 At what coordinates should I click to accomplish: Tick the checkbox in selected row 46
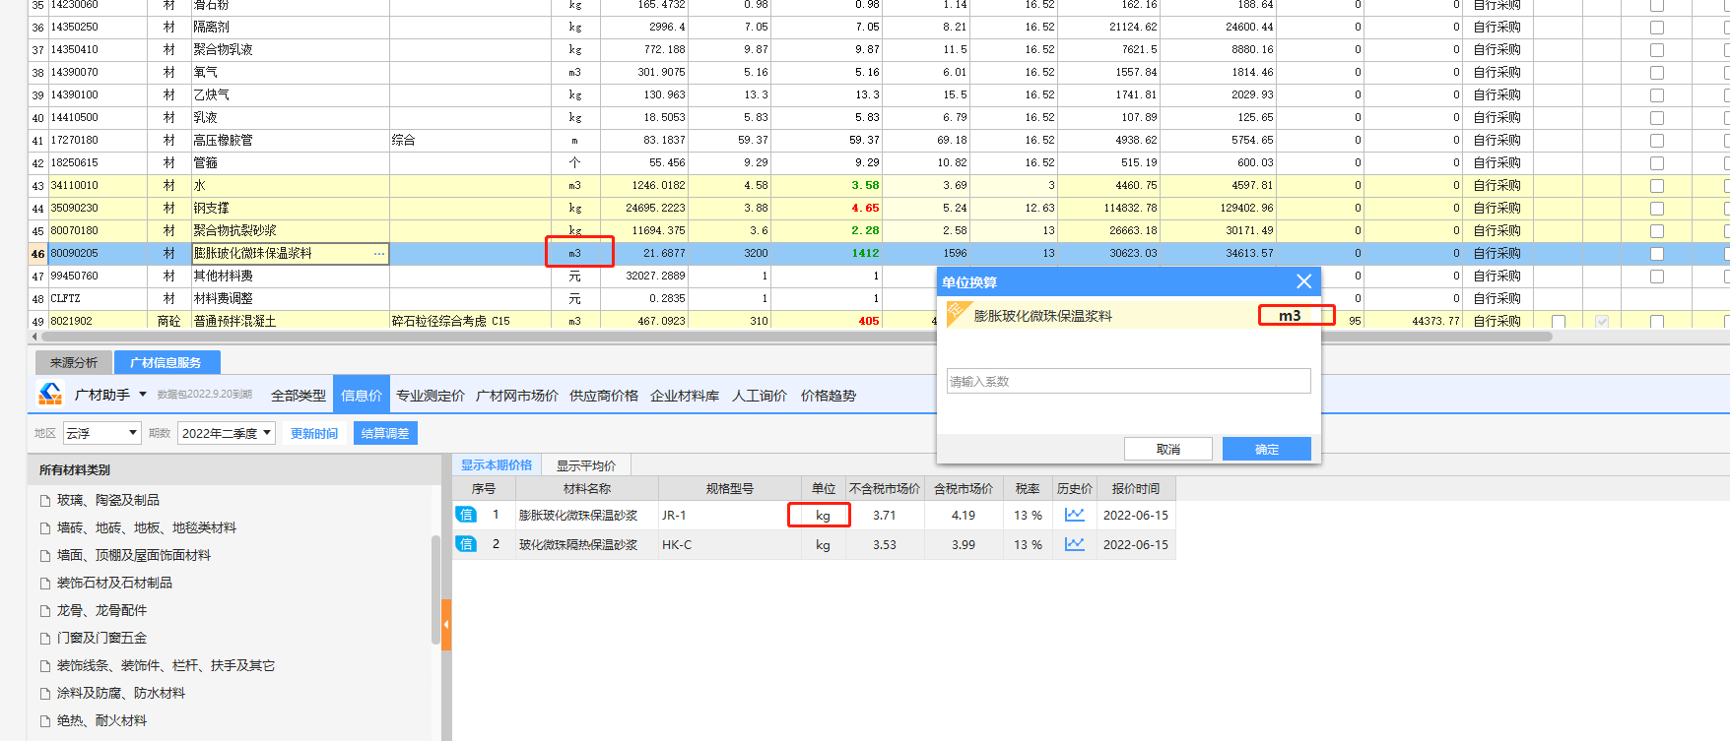(x=1657, y=254)
